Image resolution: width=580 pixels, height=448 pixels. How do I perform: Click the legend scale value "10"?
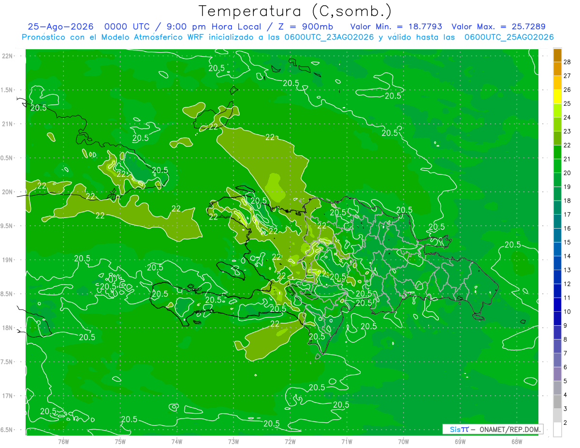[567, 312]
